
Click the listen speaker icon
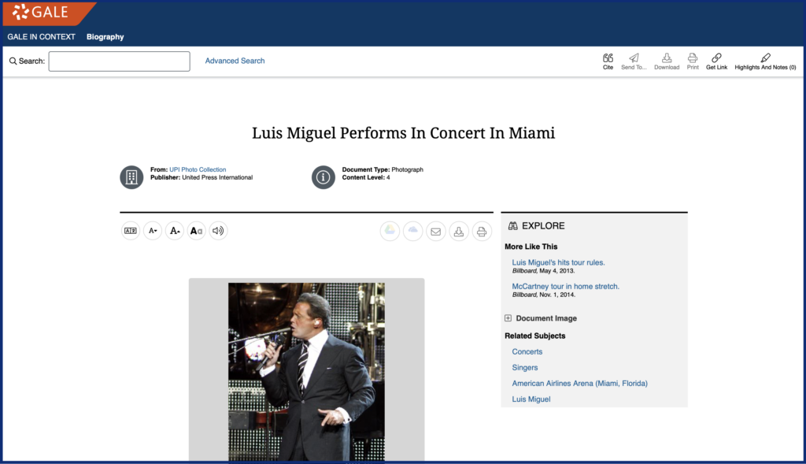tap(218, 231)
